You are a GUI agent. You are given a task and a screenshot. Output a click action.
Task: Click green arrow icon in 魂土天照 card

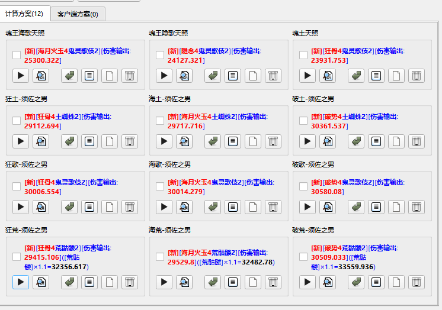point(356,76)
